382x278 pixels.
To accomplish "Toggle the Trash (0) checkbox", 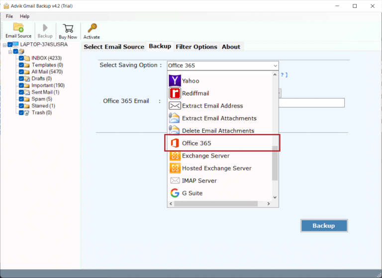I will pos(21,112).
